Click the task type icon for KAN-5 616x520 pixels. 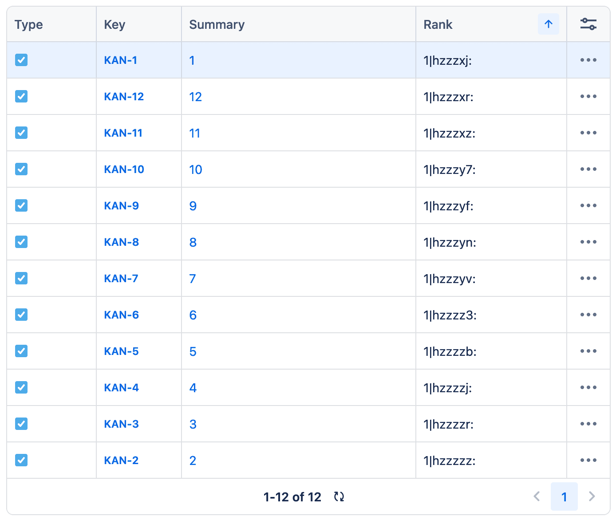[x=21, y=351]
